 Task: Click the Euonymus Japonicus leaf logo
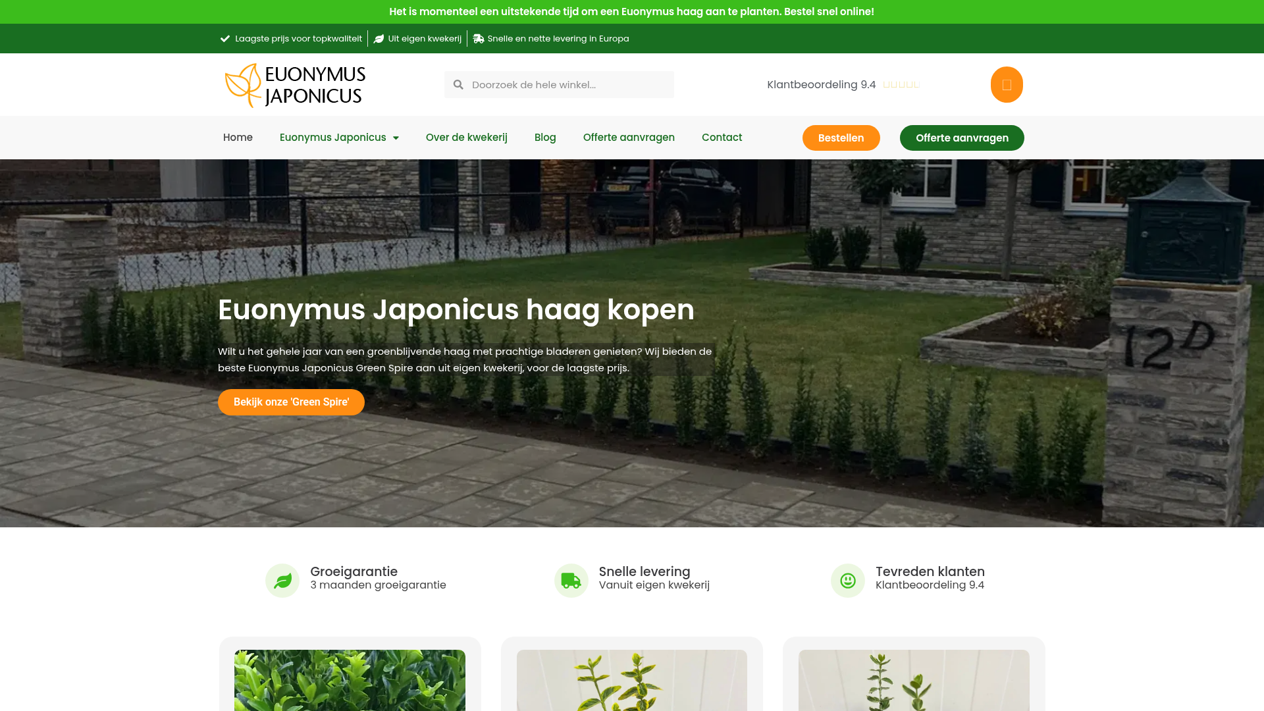295,85
